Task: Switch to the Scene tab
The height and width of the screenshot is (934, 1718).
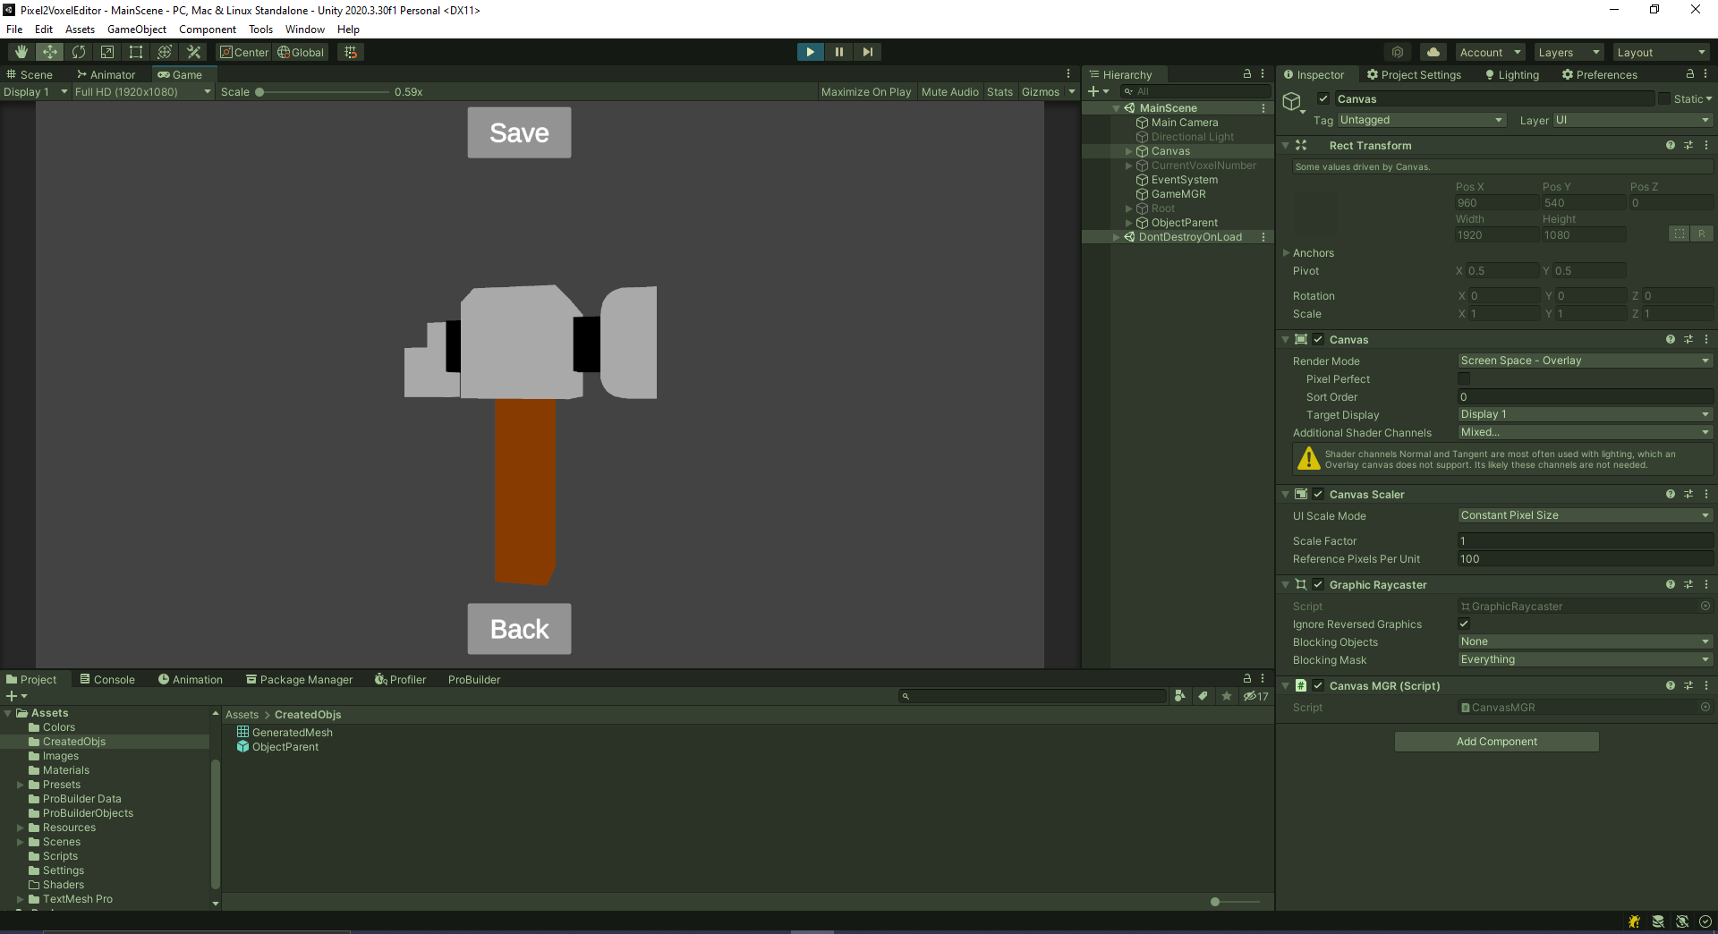Action: (30, 75)
